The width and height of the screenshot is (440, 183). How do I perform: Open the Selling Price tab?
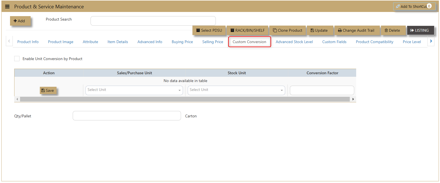point(212,42)
